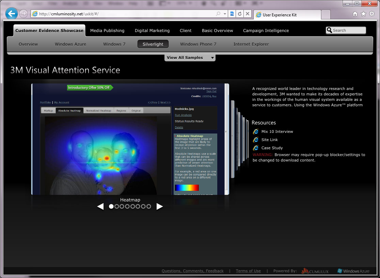Viewport: 380px width, 278px height.
Task: Open the Tools gear icon
Action: click(372, 14)
